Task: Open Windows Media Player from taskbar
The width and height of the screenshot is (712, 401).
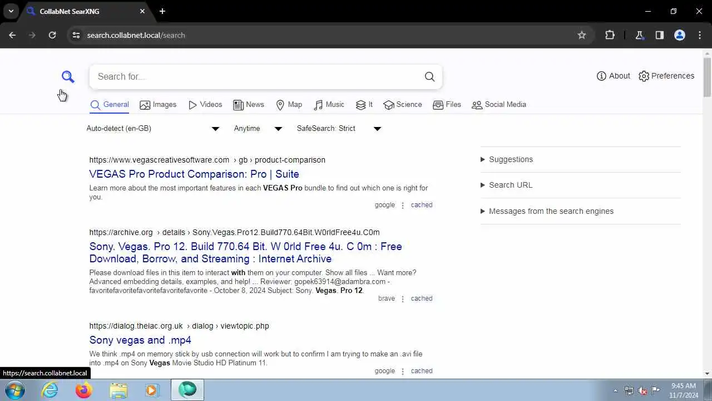Action: click(152, 390)
